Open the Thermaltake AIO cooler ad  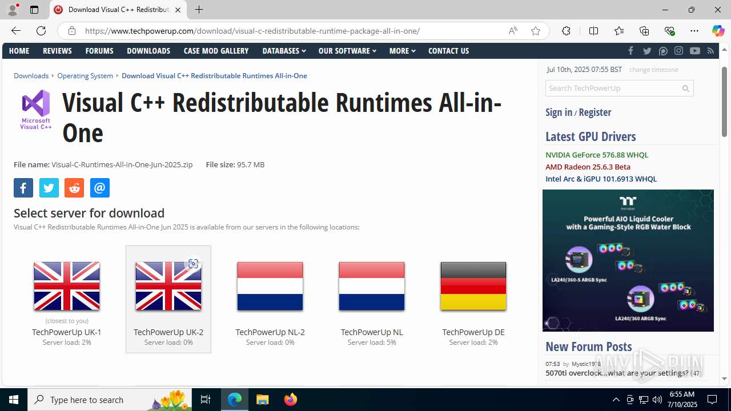628,260
